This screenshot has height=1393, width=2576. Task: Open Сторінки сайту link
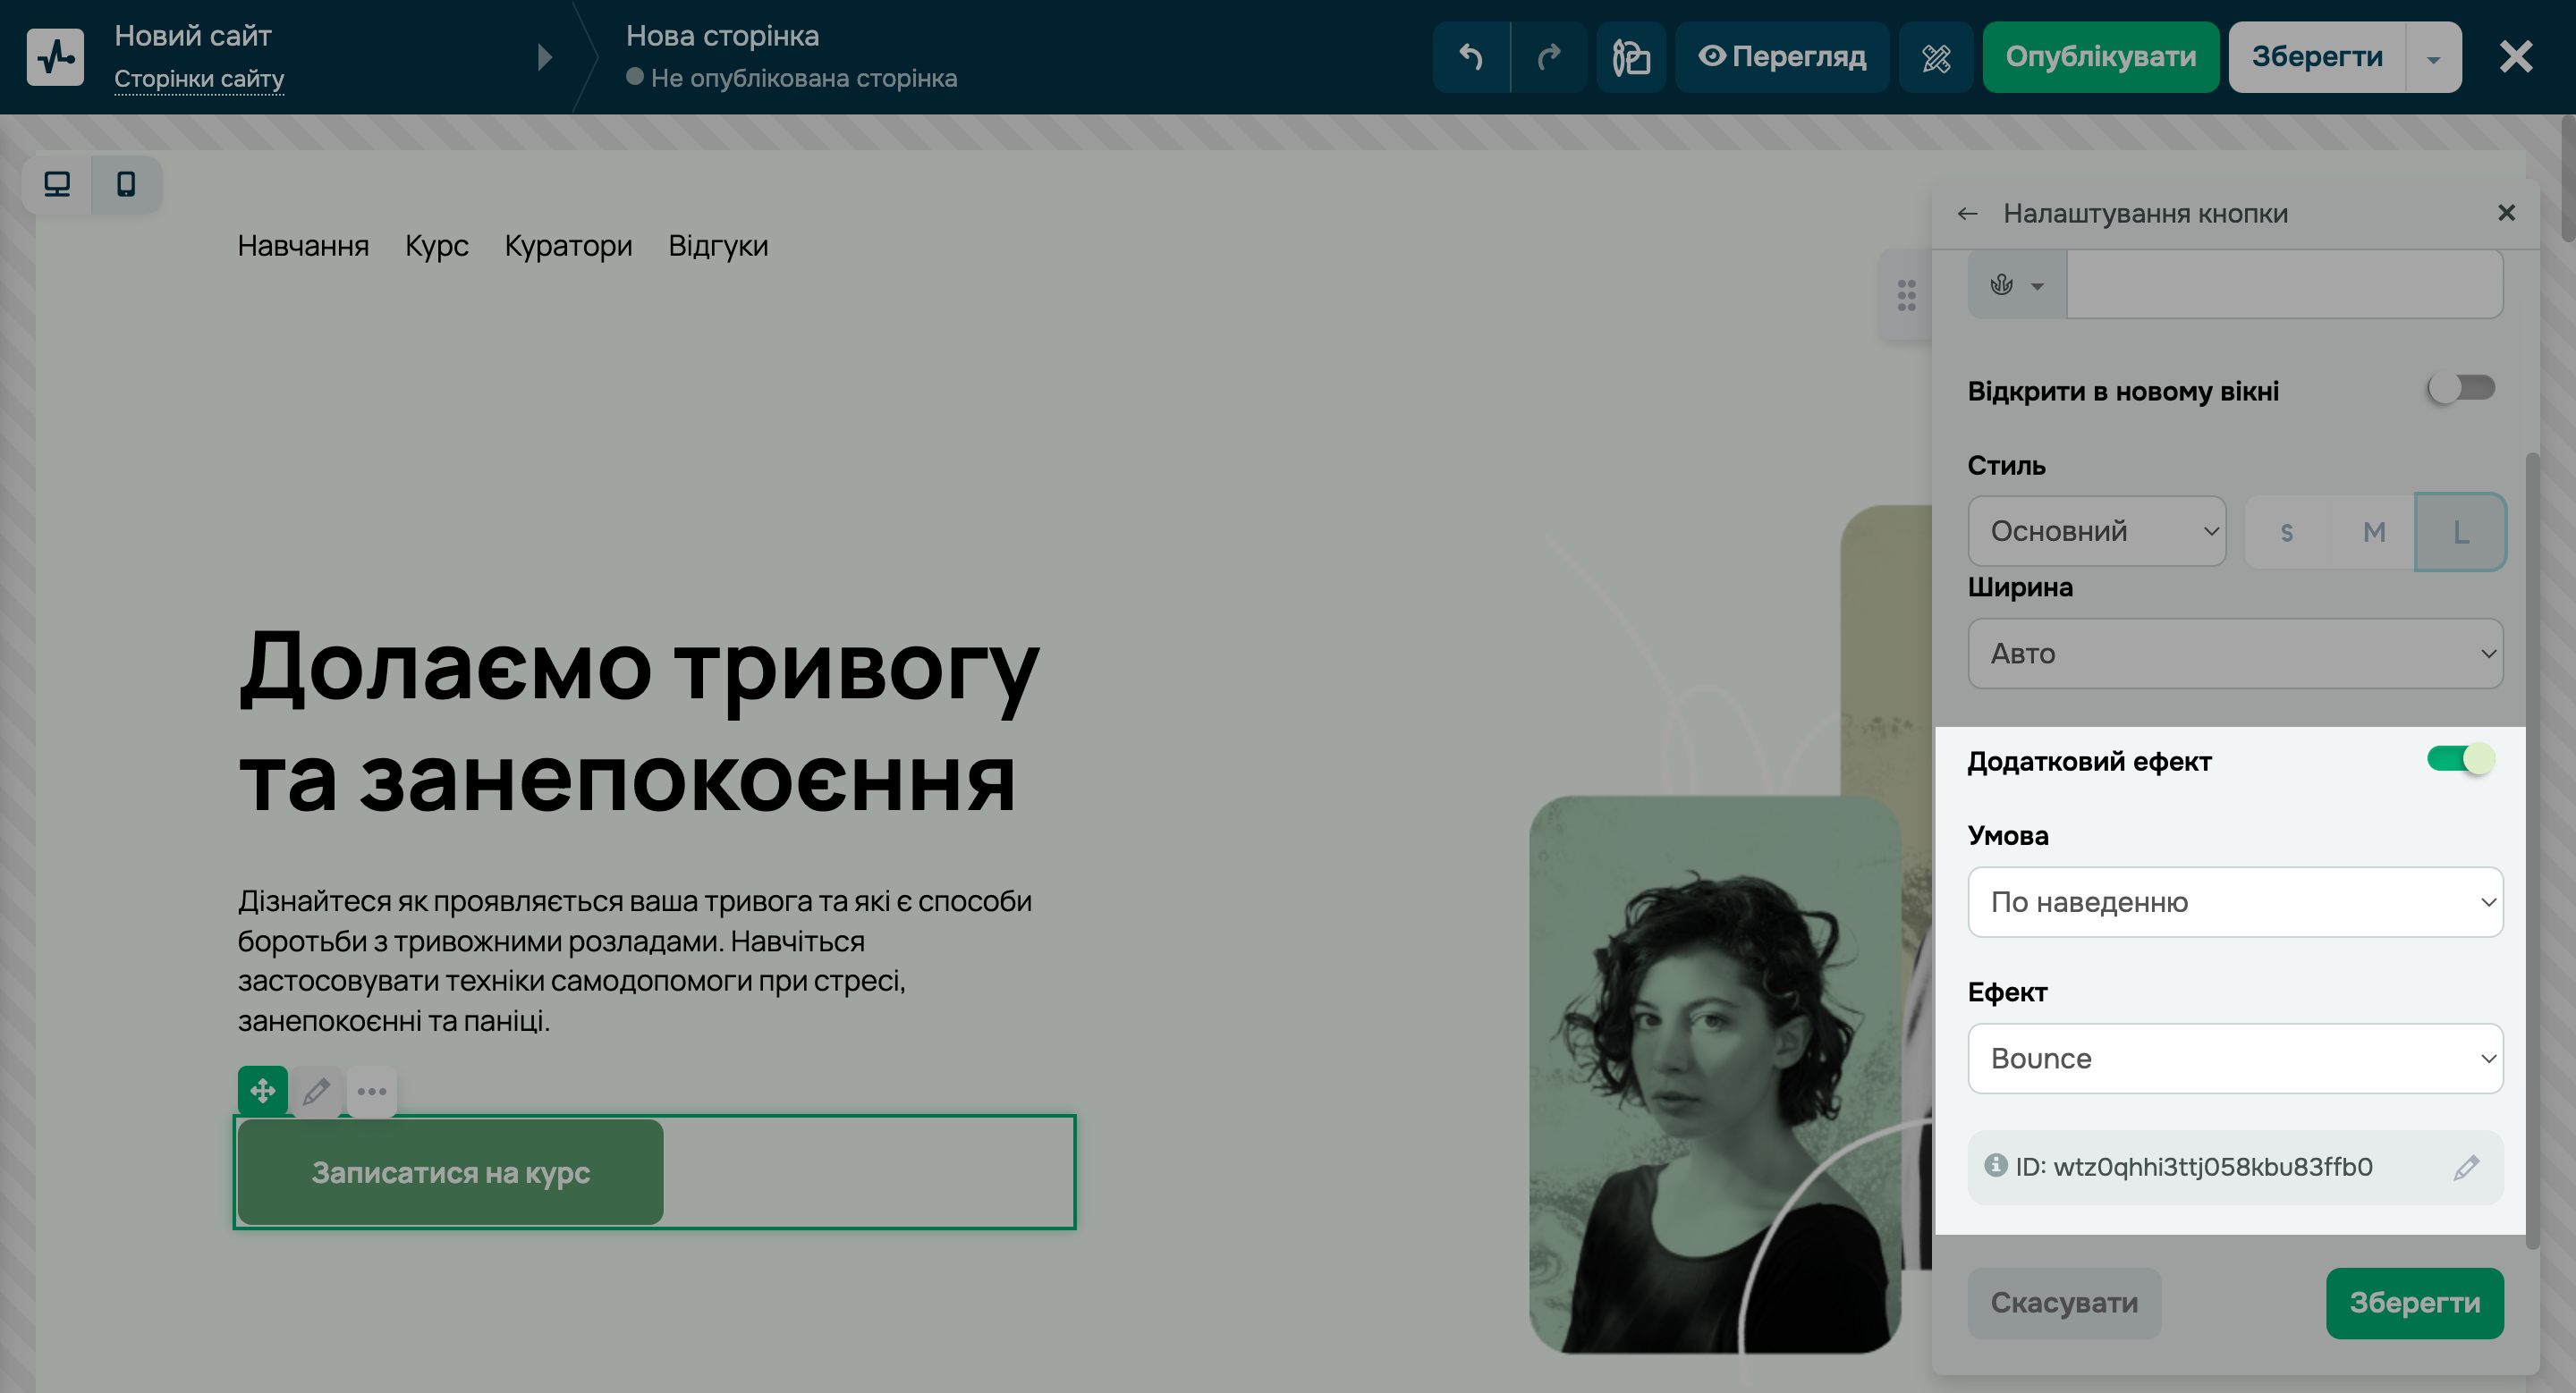199,78
